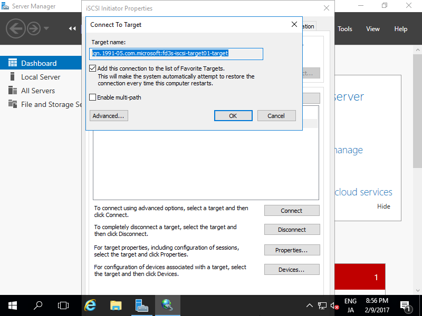Click the Hide link in welcome tile

click(383, 206)
